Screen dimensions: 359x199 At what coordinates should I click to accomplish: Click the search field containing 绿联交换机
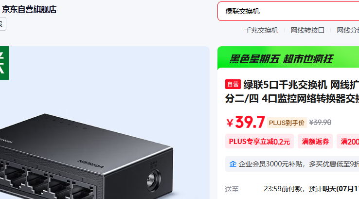[288, 11]
